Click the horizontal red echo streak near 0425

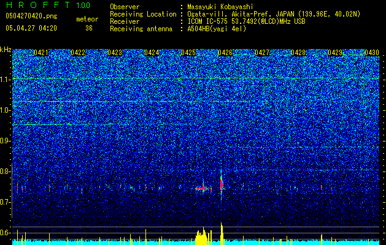203,189
